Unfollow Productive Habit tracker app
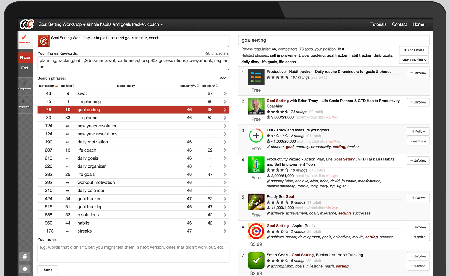 [x=418, y=73]
